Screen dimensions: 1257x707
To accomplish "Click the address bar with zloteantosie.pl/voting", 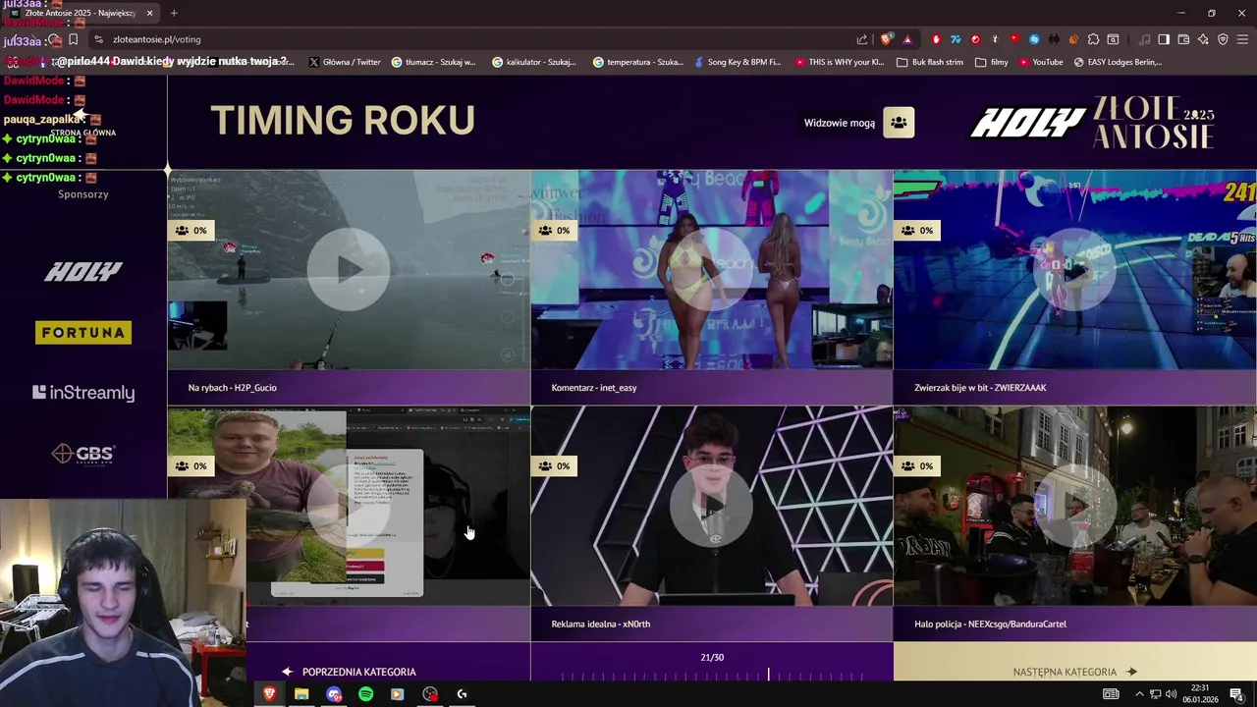I will (471, 39).
